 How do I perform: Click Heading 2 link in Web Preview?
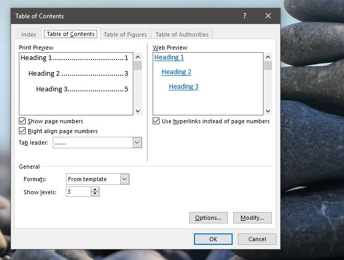point(176,72)
